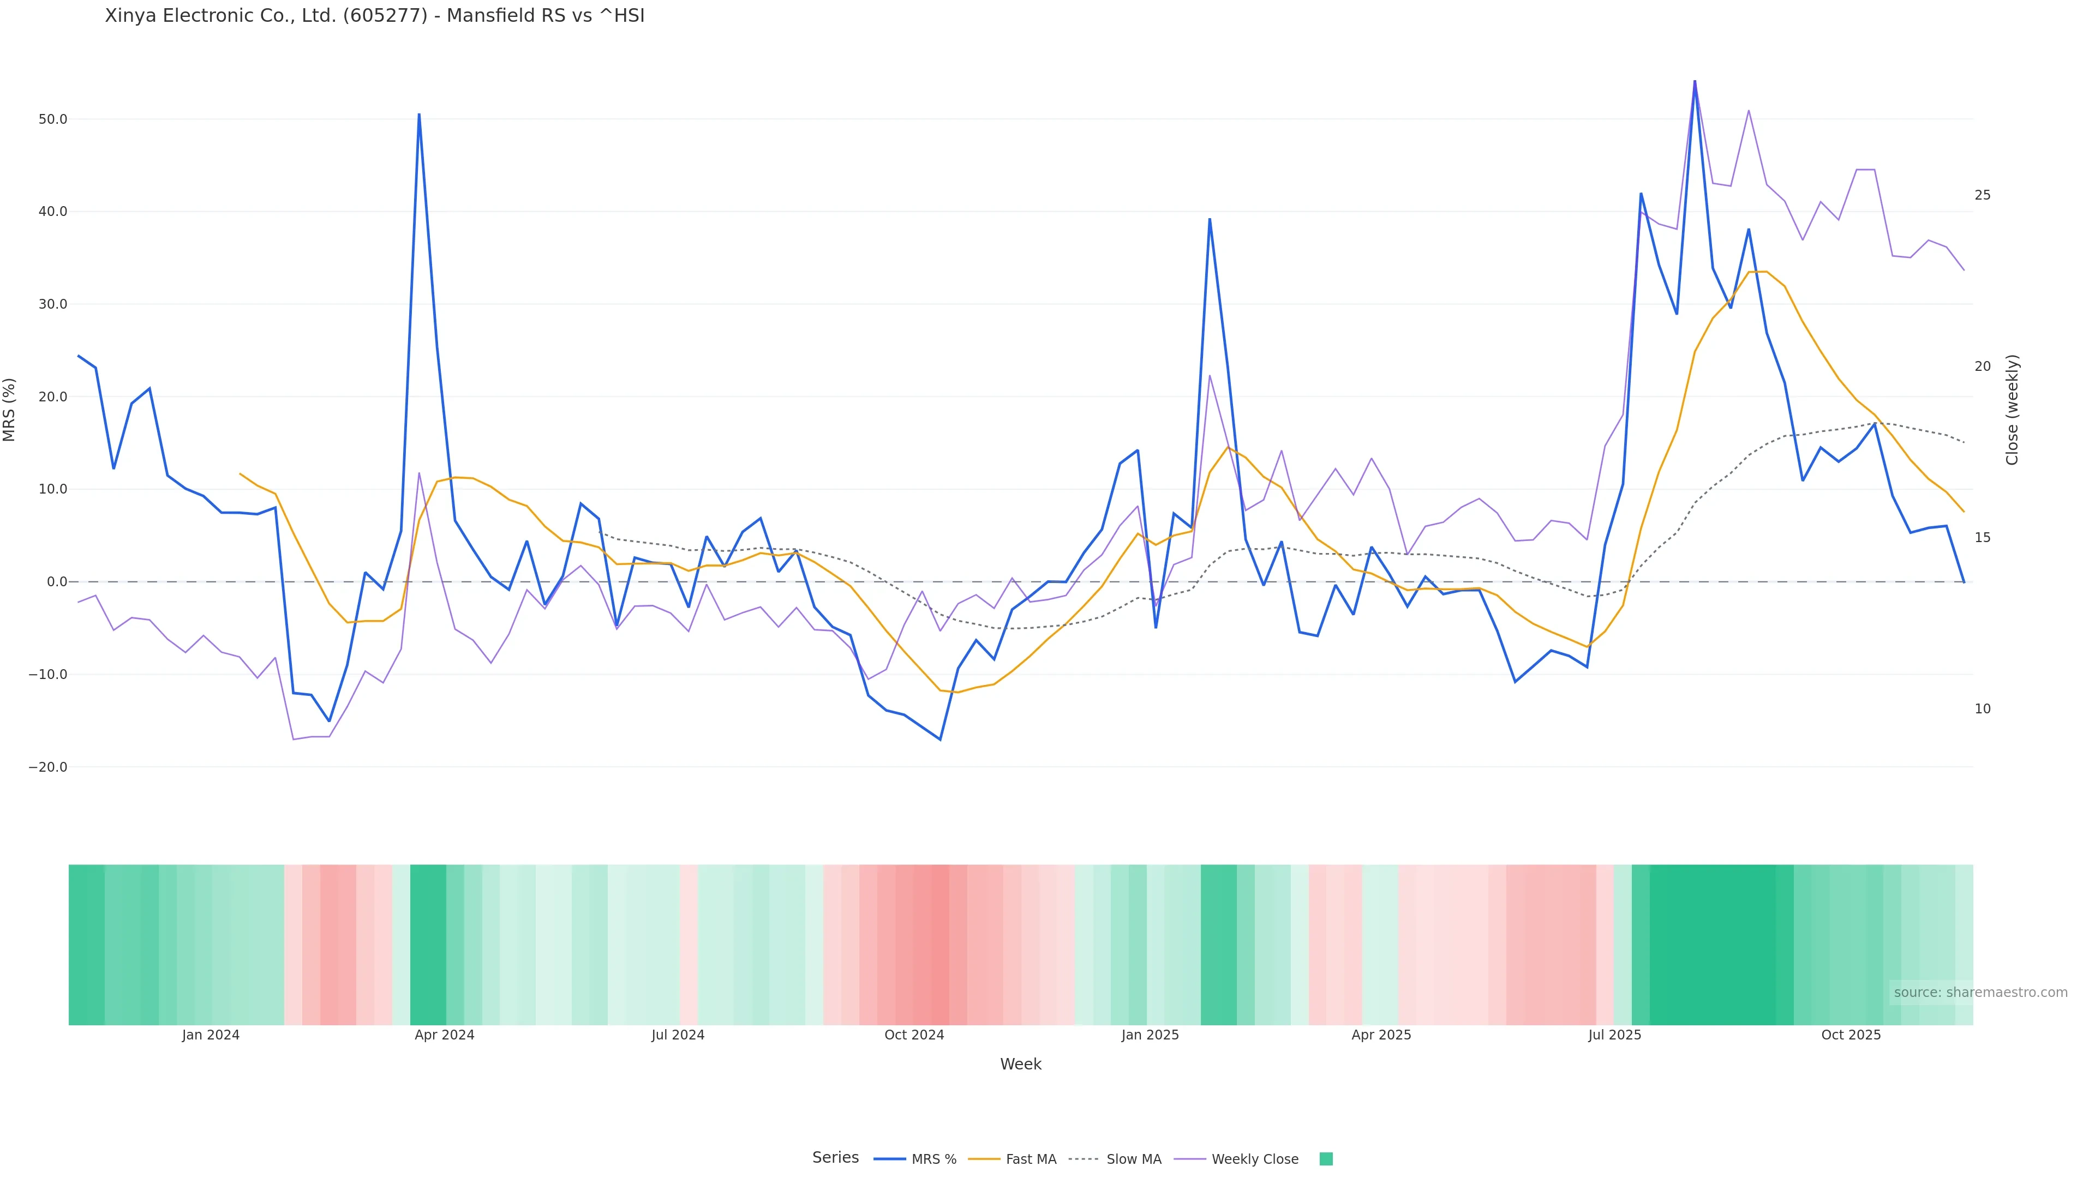The width and height of the screenshot is (2095, 1178).
Task: Click the chart title Xinya Electronic Co.
Action: click(x=374, y=16)
